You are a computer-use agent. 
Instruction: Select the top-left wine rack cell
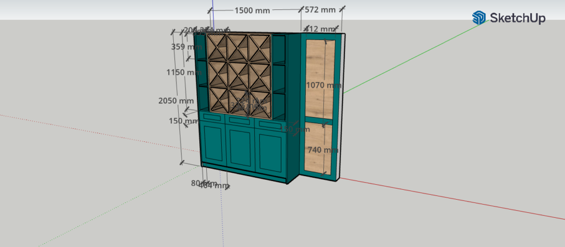click(217, 47)
